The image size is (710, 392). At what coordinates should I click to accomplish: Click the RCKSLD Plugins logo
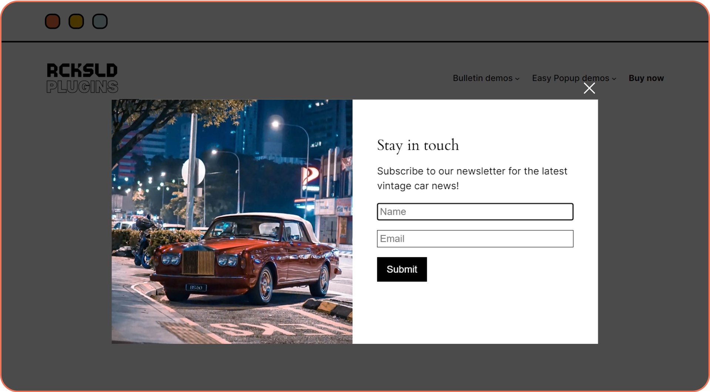(82, 78)
